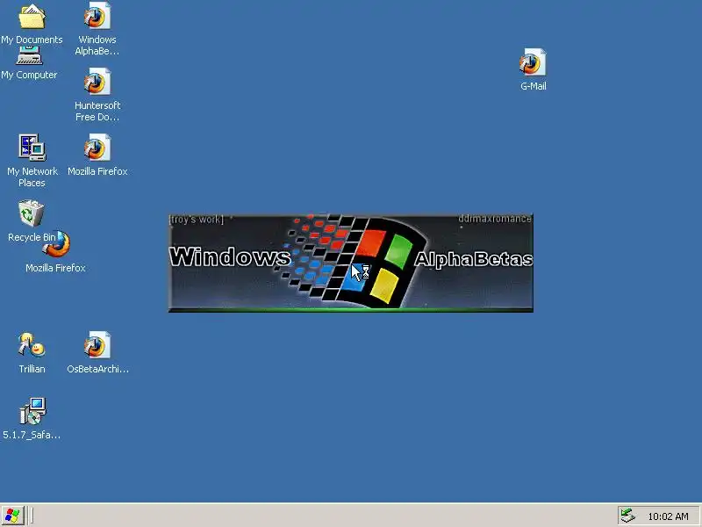Click the Windows AlphaBetas banner image
Screen dimensions: 702x527
tap(350, 263)
